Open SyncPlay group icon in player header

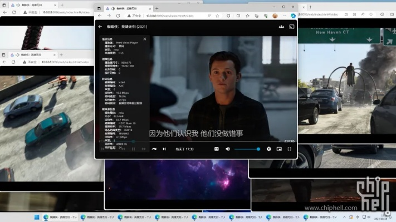point(281,27)
